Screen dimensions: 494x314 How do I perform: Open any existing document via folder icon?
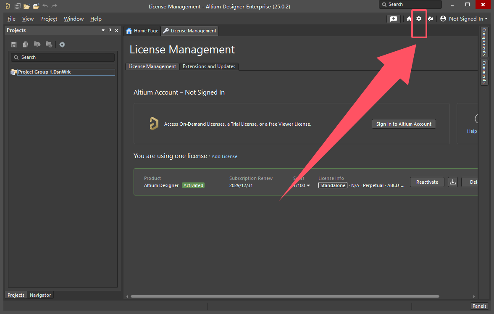pyautogui.click(x=27, y=6)
